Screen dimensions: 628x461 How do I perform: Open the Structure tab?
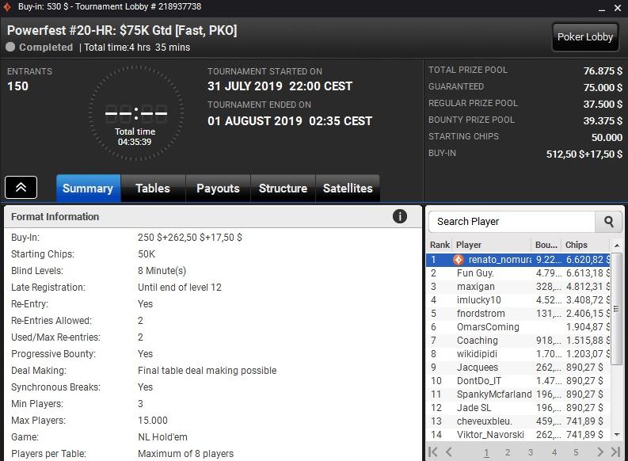pyautogui.click(x=283, y=189)
